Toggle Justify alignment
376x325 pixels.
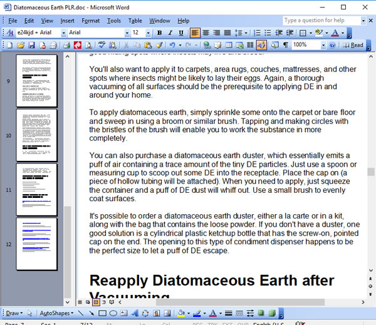(x=227, y=33)
